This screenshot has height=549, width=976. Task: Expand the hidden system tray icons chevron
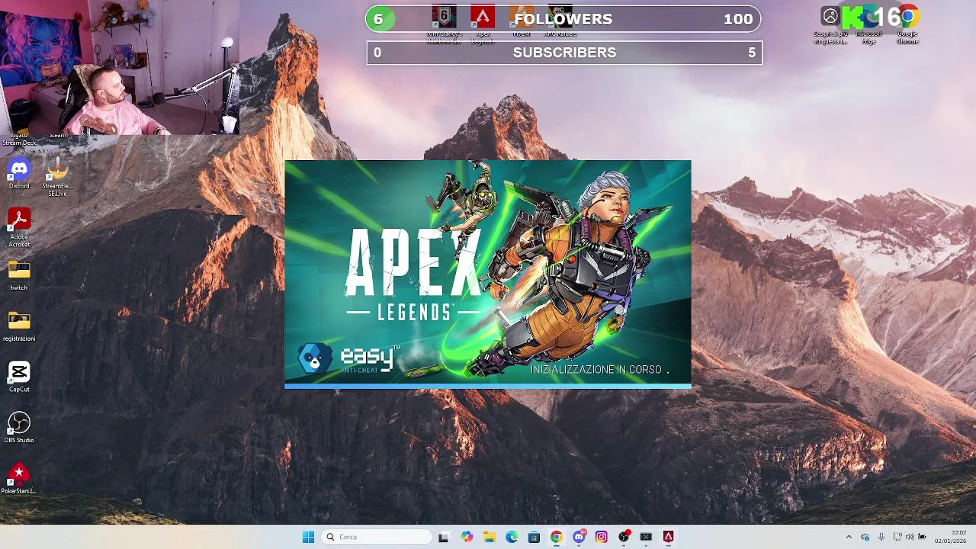tap(849, 537)
